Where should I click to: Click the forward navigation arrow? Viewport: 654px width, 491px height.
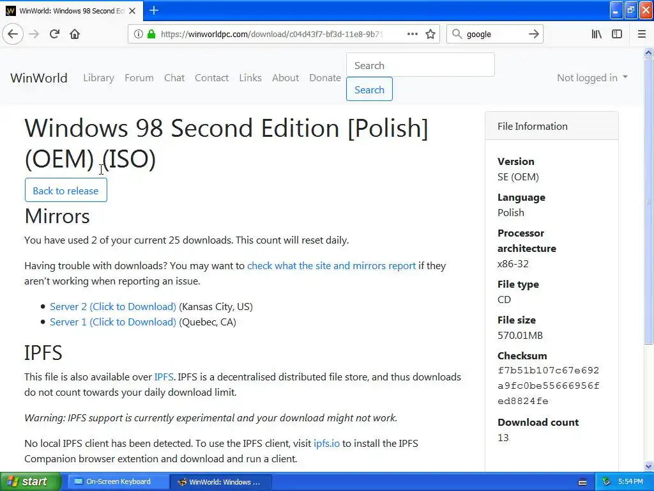click(34, 34)
